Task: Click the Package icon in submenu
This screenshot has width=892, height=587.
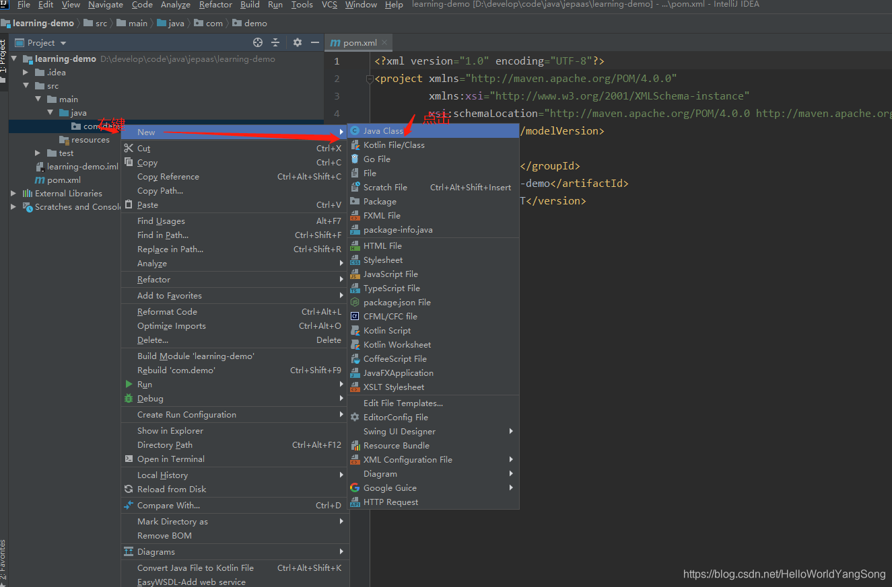Action: (x=355, y=201)
